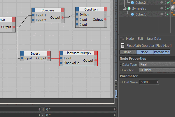Open the Edit menu
The image size is (175, 117).
click(x=140, y=39)
